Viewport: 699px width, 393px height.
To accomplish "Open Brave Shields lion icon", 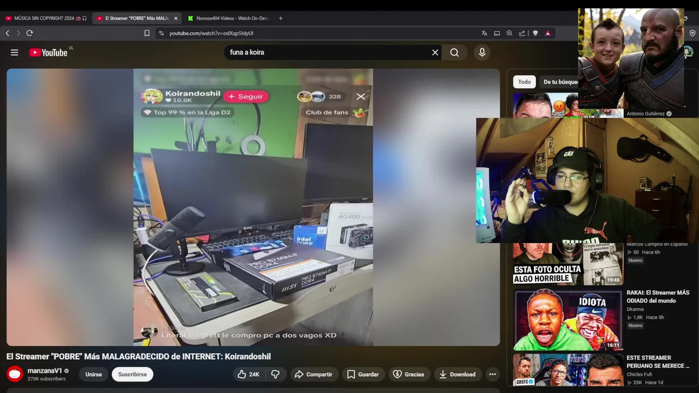I will 535,33.
